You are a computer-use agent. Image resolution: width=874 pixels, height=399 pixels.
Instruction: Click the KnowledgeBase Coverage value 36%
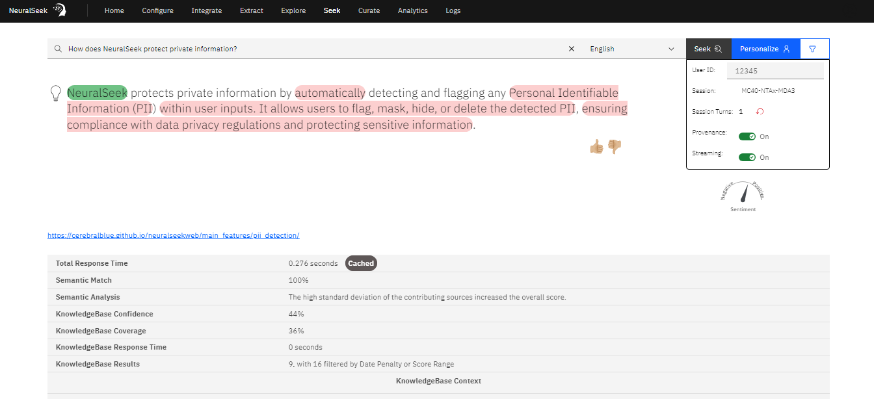[x=297, y=331]
